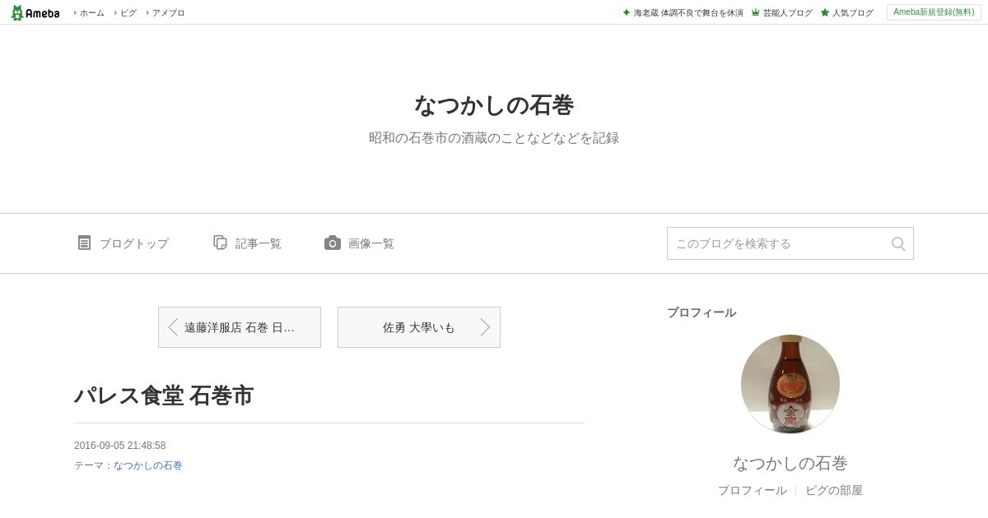Click the left chevron for previous article
This screenshot has height=518, width=988.
click(x=173, y=327)
